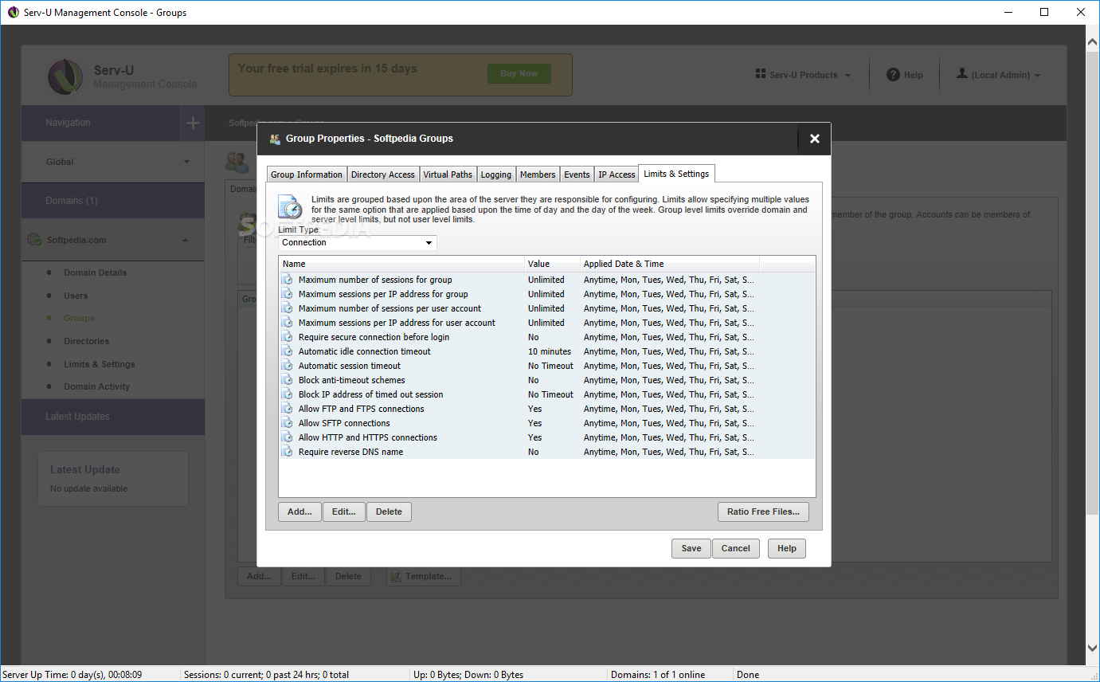Open Domain Activity in the sidebar

[96, 386]
